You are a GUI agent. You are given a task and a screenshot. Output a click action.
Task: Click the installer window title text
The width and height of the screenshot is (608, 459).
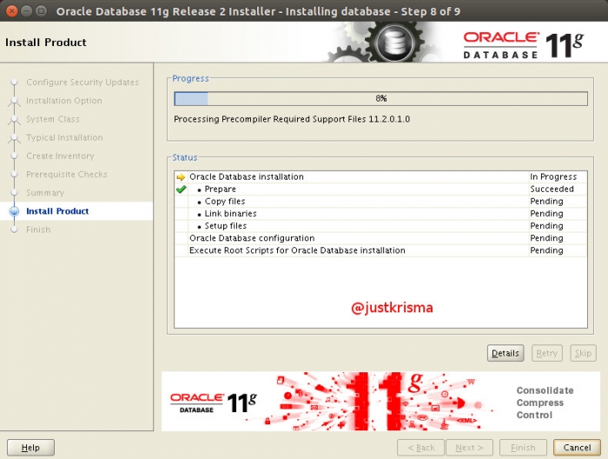(258, 11)
